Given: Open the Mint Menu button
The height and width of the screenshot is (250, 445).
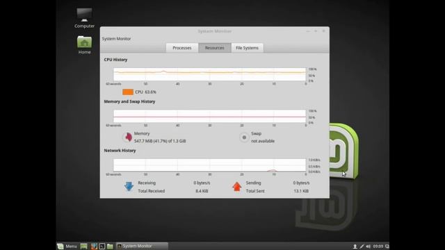Looking at the screenshot, I should 67,247.
